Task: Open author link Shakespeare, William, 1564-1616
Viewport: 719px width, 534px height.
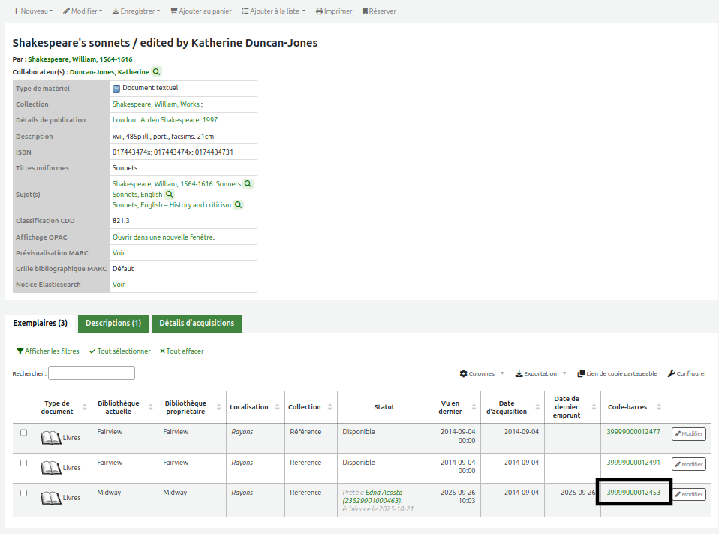Action: (x=80, y=59)
